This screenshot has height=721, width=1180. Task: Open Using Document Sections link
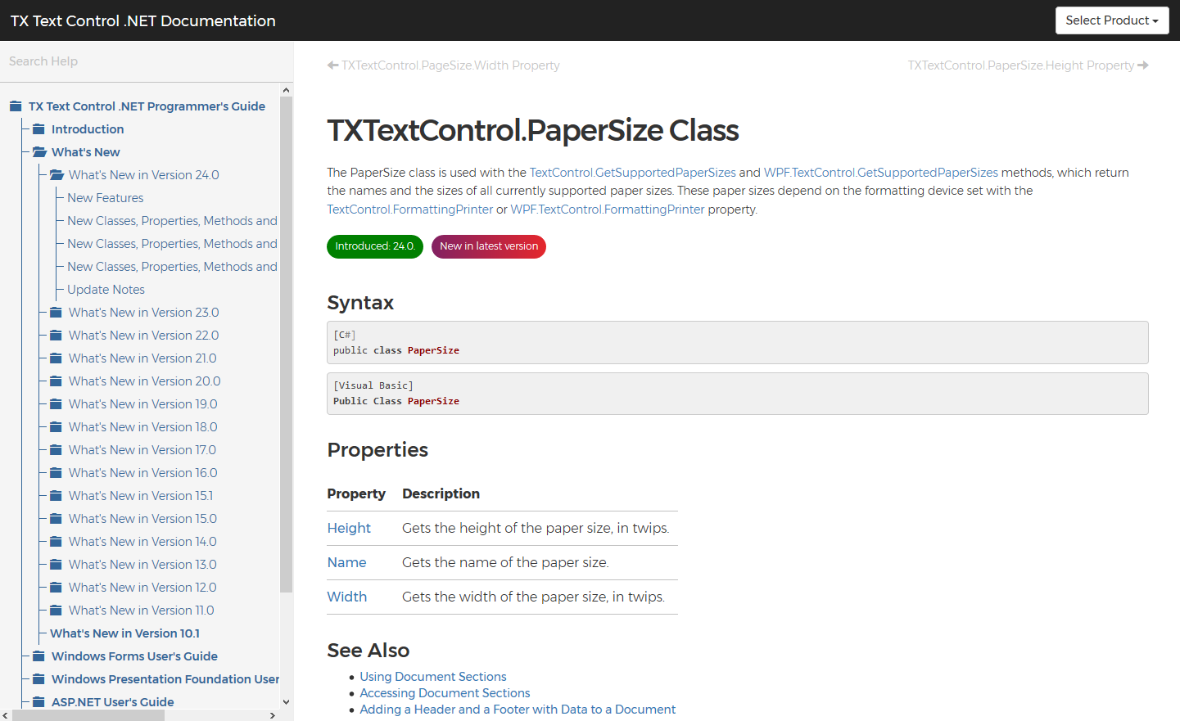tap(433, 677)
